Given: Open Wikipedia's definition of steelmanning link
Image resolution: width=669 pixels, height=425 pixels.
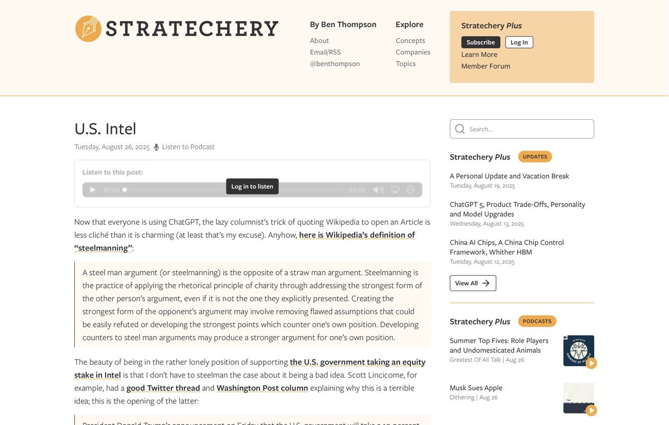Looking at the screenshot, I should coord(245,242).
